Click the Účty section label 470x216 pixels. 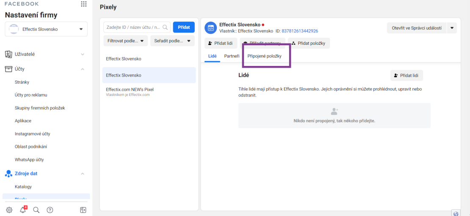pos(19,69)
